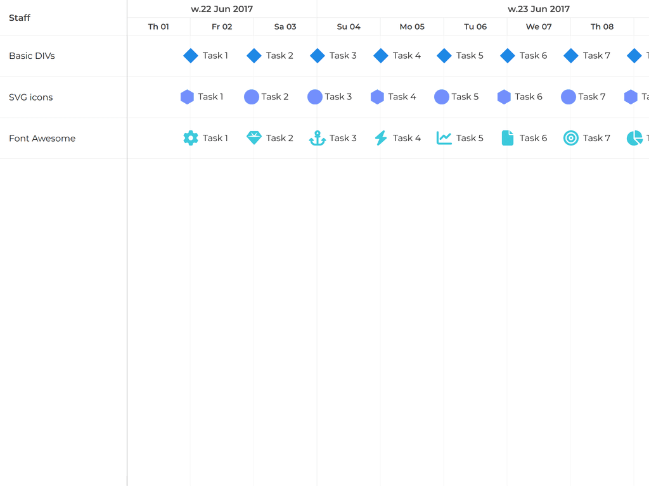The height and width of the screenshot is (486, 649).
Task: Select the Font Awesome row label
Action: coord(42,138)
